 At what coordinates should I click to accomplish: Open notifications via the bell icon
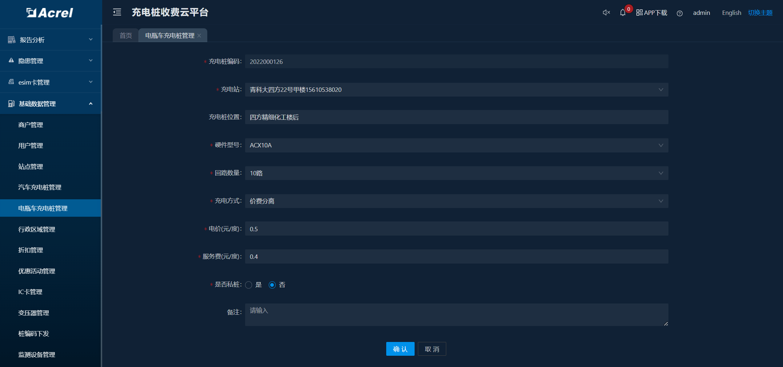pyautogui.click(x=623, y=13)
